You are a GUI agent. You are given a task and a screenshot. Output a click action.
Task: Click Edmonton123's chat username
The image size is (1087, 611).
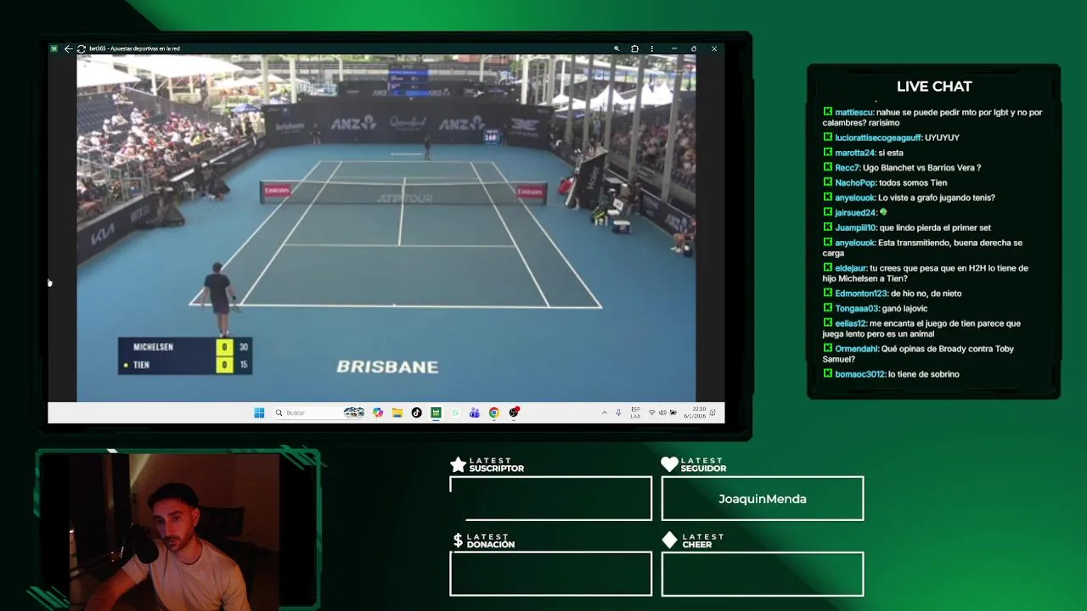coord(861,294)
